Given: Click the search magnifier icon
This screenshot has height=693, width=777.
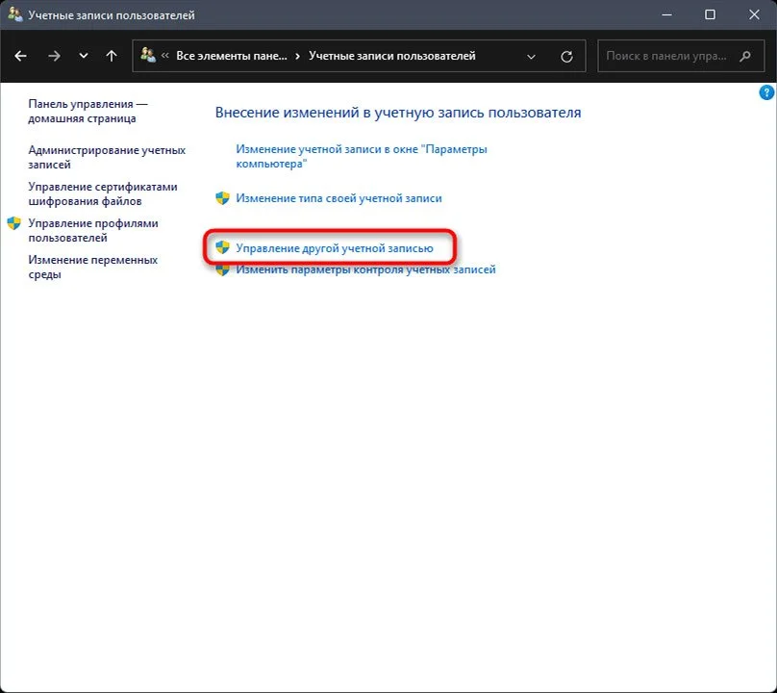Looking at the screenshot, I should point(745,56).
